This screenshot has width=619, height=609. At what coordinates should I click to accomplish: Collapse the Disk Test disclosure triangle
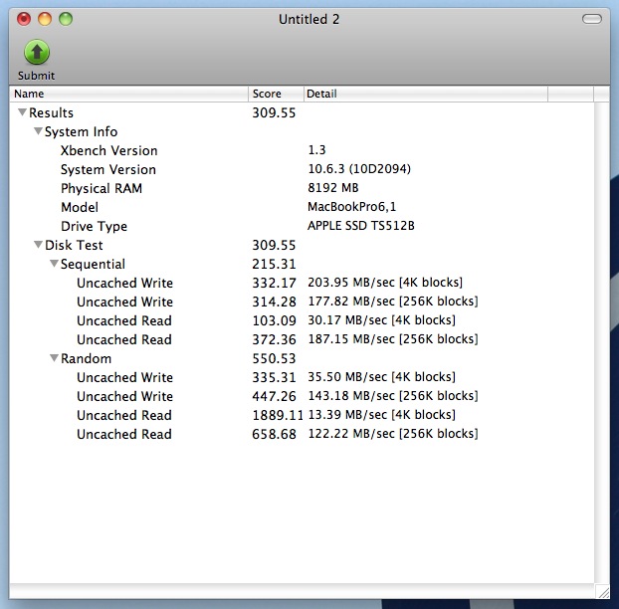click(38, 245)
